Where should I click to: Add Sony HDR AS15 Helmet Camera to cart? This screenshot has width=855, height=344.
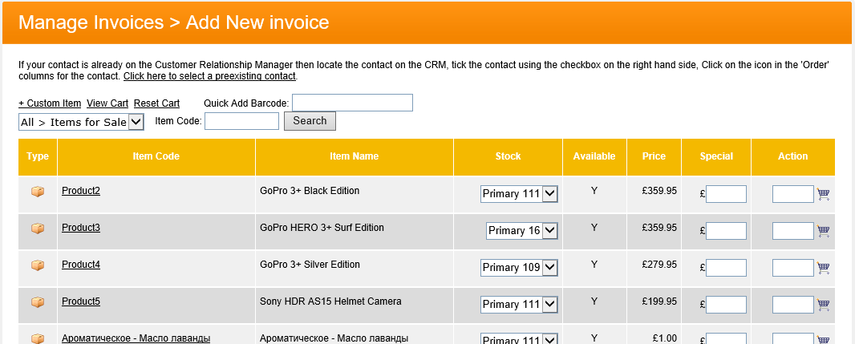tap(823, 305)
